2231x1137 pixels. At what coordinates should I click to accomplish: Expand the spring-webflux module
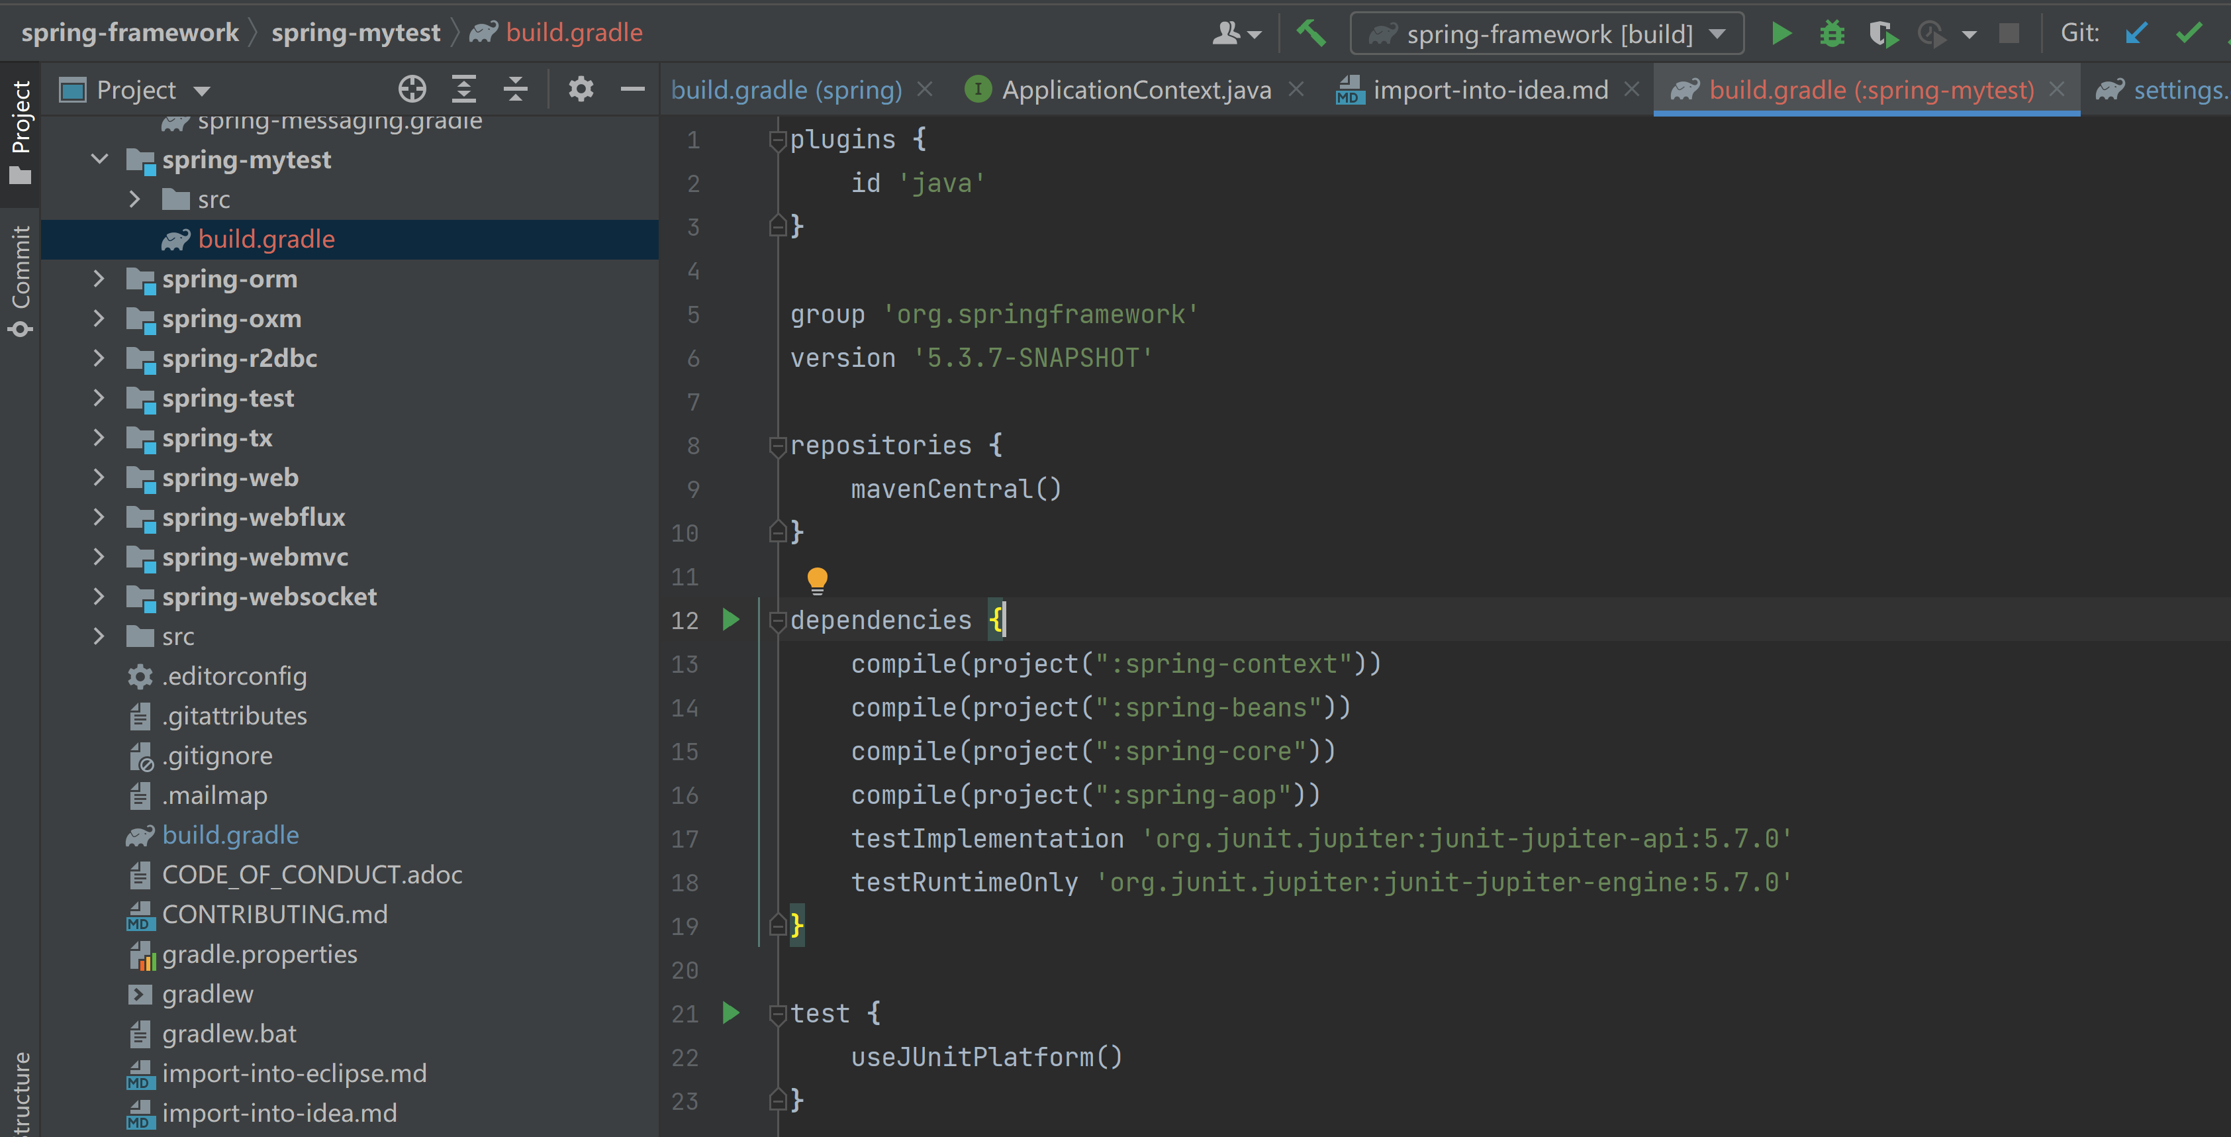coord(99,517)
